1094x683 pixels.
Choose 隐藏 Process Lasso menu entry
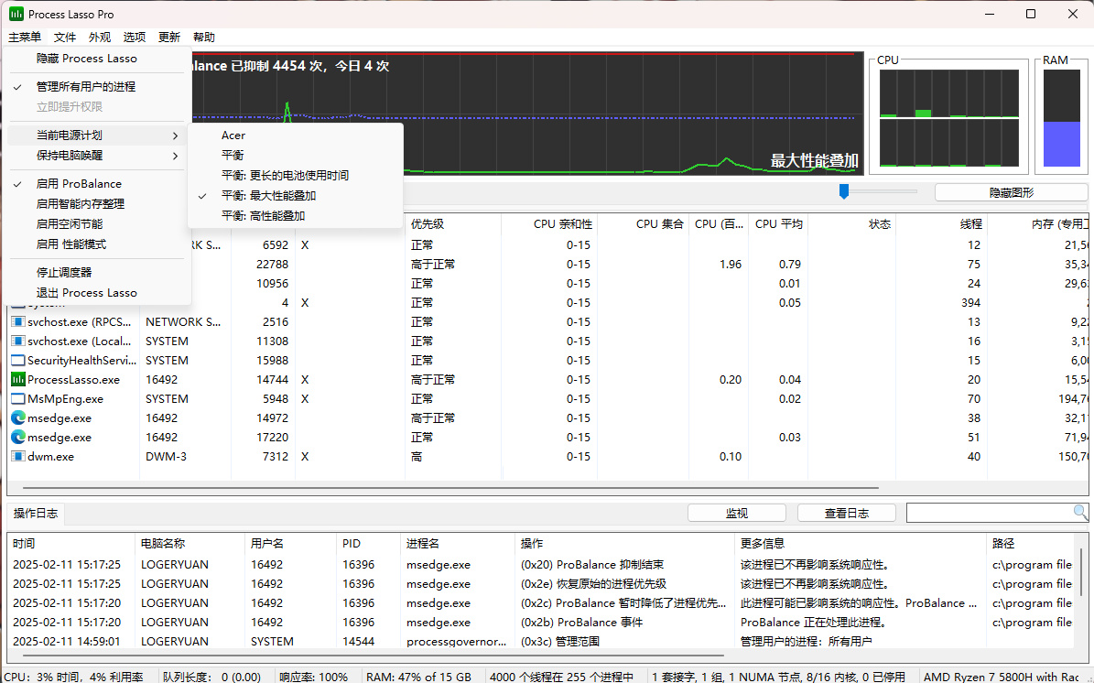(99, 59)
